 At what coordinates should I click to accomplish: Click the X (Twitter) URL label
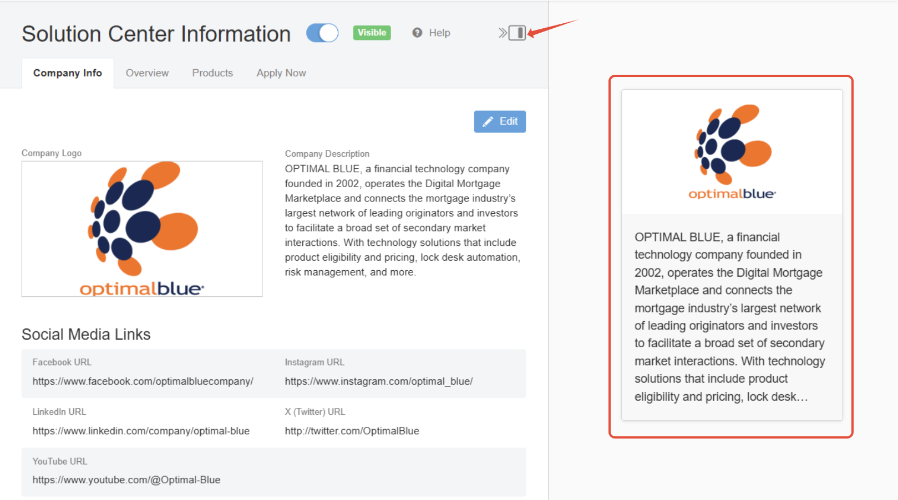coord(315,412)
